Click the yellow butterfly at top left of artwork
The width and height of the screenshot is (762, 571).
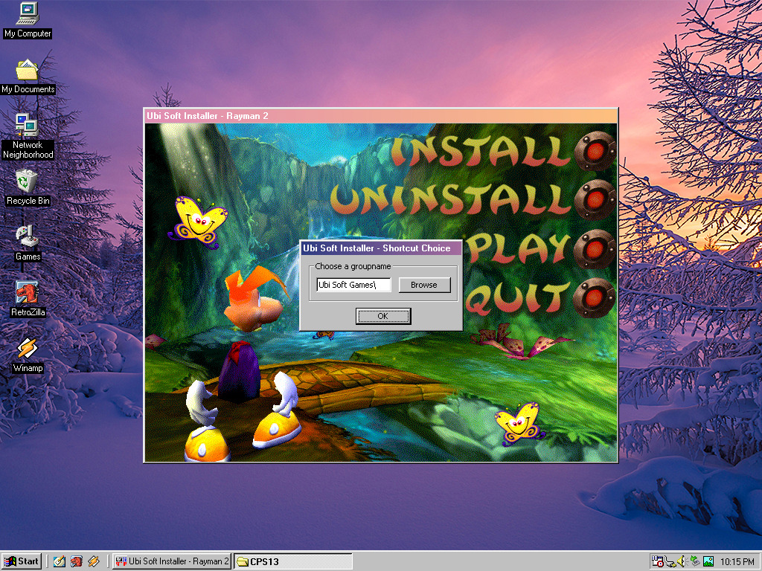[x=196, y=222]
